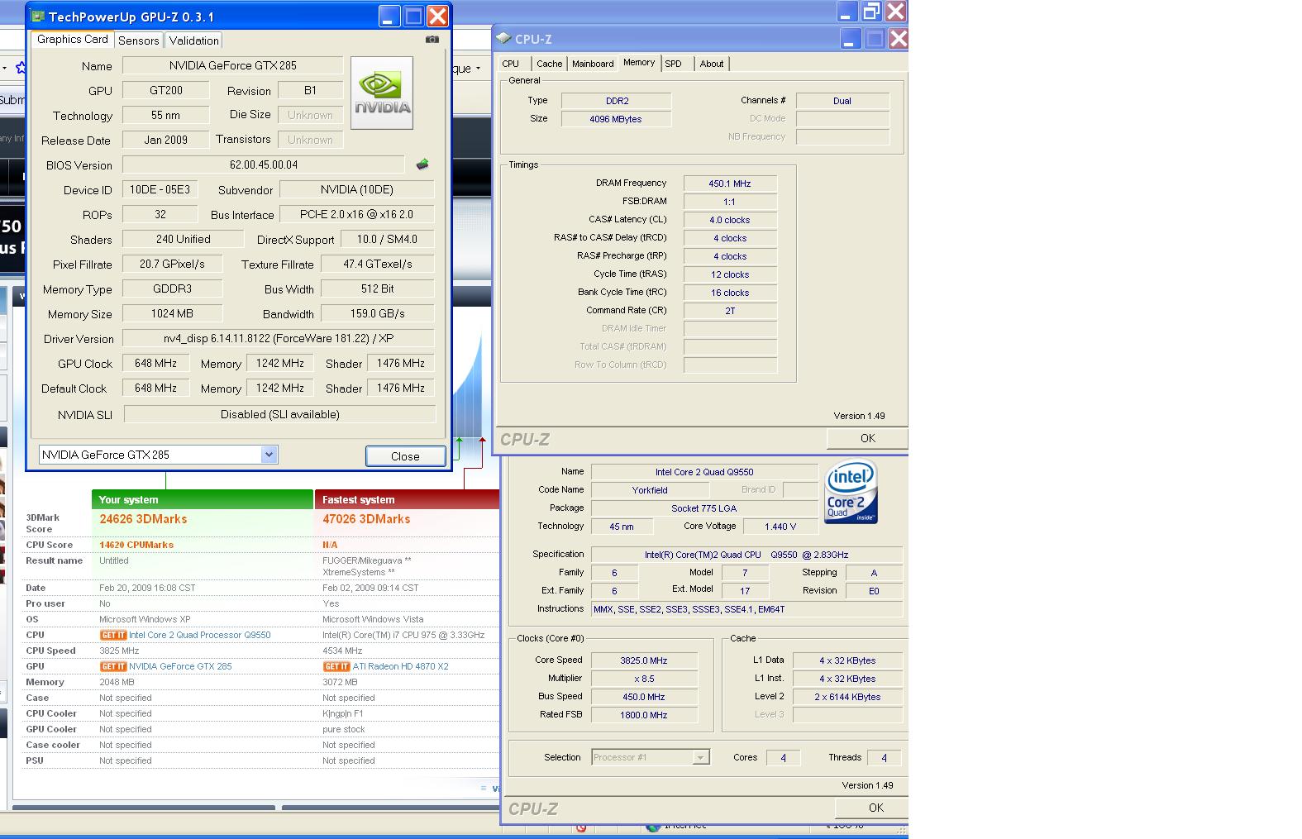Click the Code Name Yorkfield value

pos(650,490)
